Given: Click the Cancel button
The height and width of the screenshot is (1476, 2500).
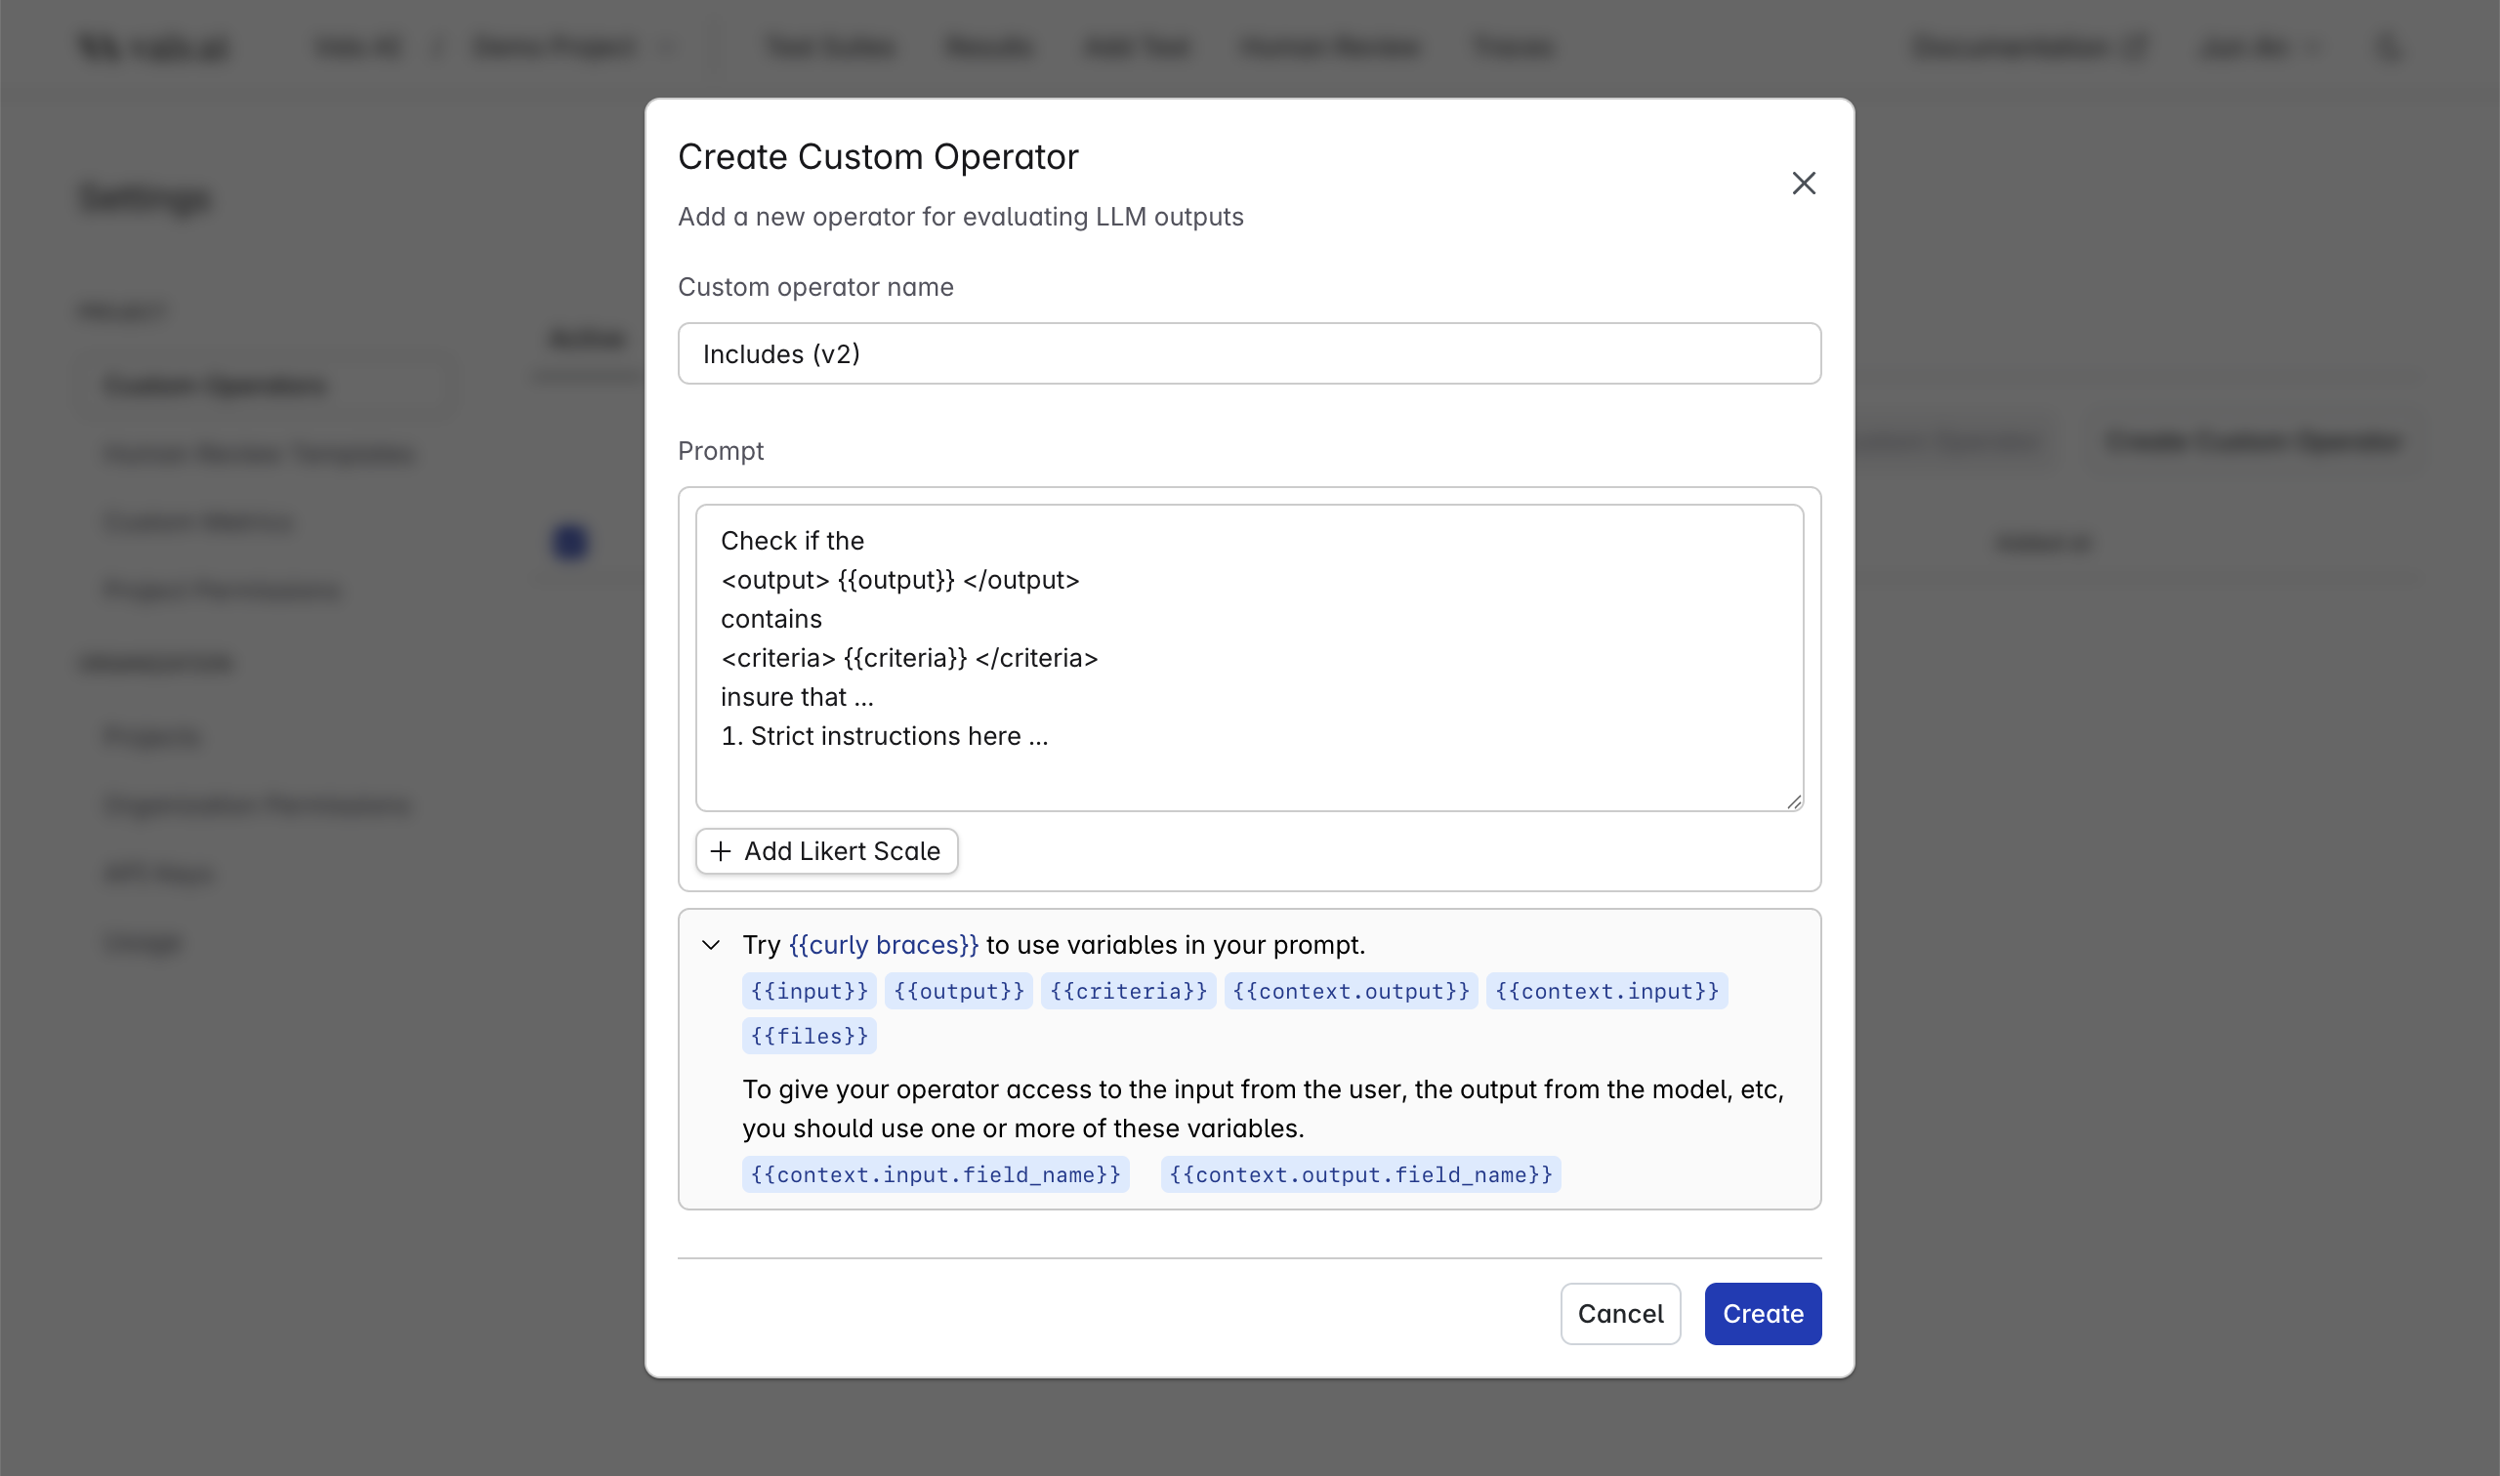Looking at the screenshot, I should [1619, 1313].
